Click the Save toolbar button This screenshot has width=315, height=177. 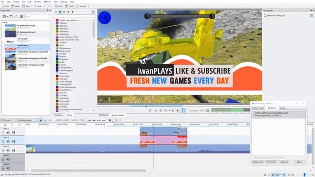coord(26,6)
